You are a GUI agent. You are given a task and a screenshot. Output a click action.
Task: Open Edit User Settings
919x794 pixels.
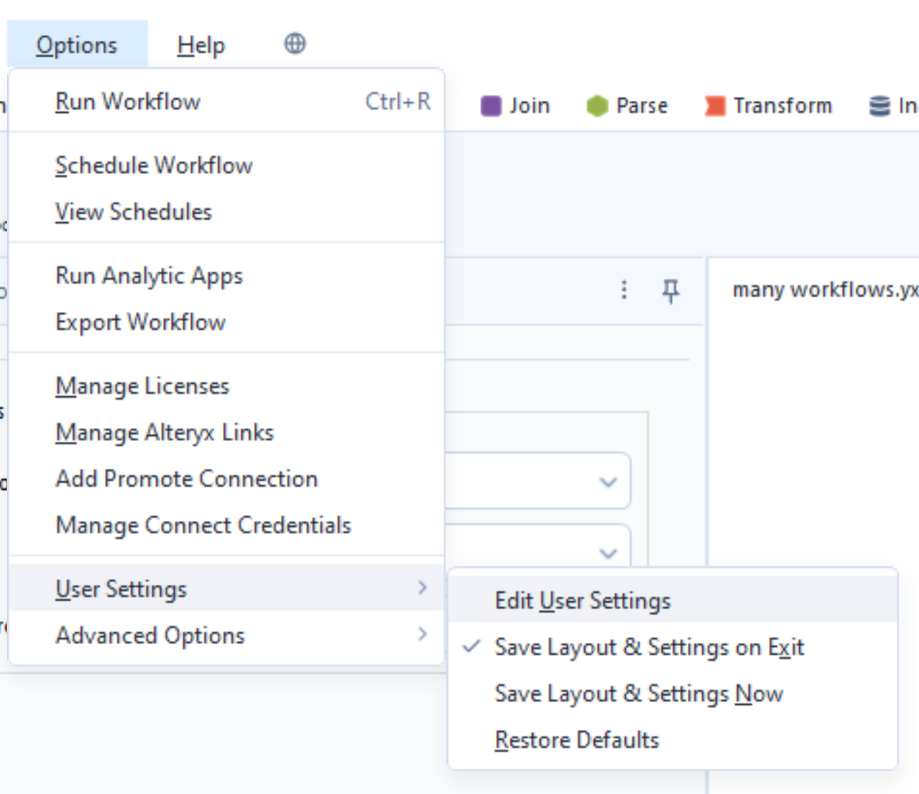pyautogui.click(x=582, y=601)
